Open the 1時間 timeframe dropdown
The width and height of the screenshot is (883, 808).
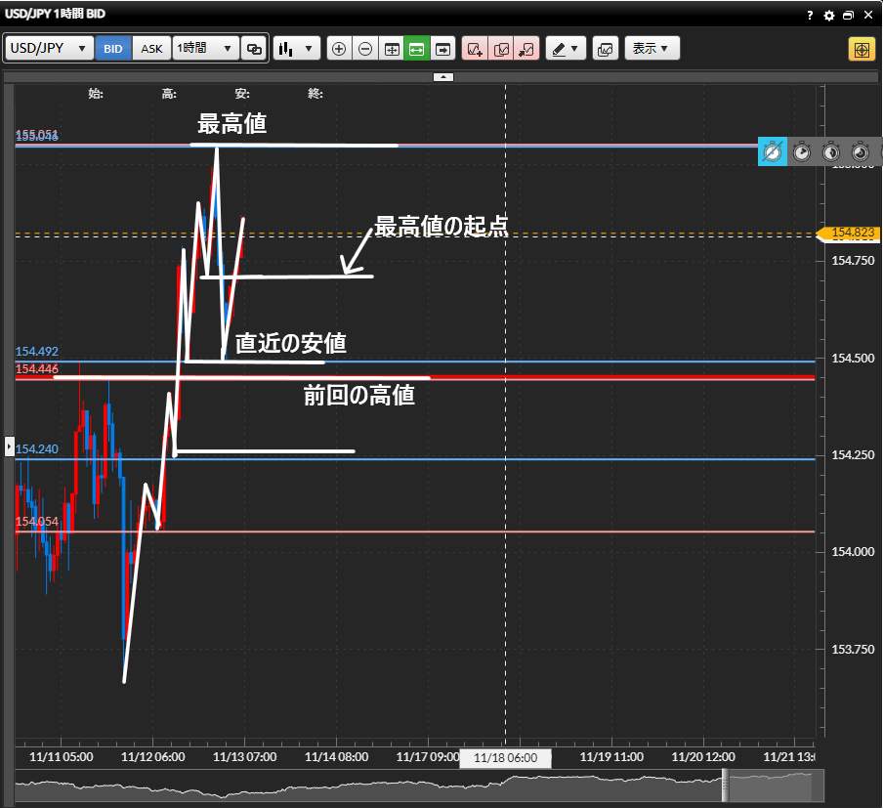pyautogui.click(x=205, y=49)
